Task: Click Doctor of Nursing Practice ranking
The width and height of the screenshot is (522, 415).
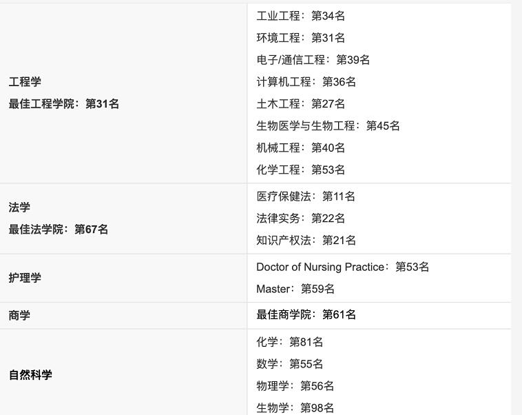Action: 342,267
